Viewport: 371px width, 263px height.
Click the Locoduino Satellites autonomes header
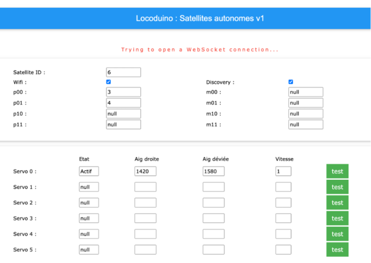pyautogui.click(x=200, y=18)
